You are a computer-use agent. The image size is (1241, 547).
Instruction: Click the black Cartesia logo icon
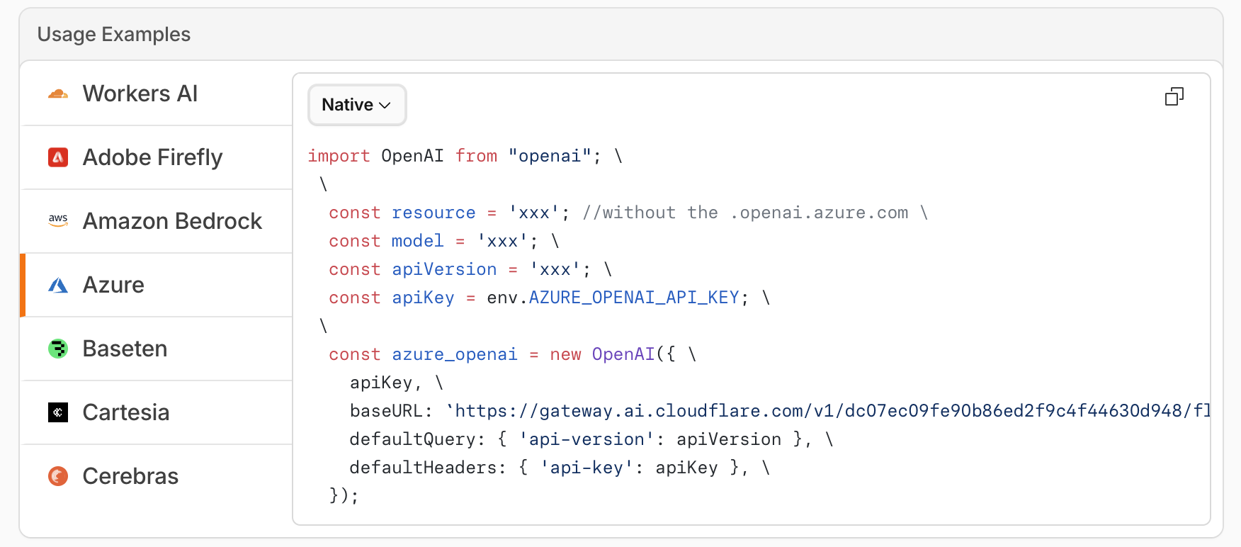click(58, 412)
